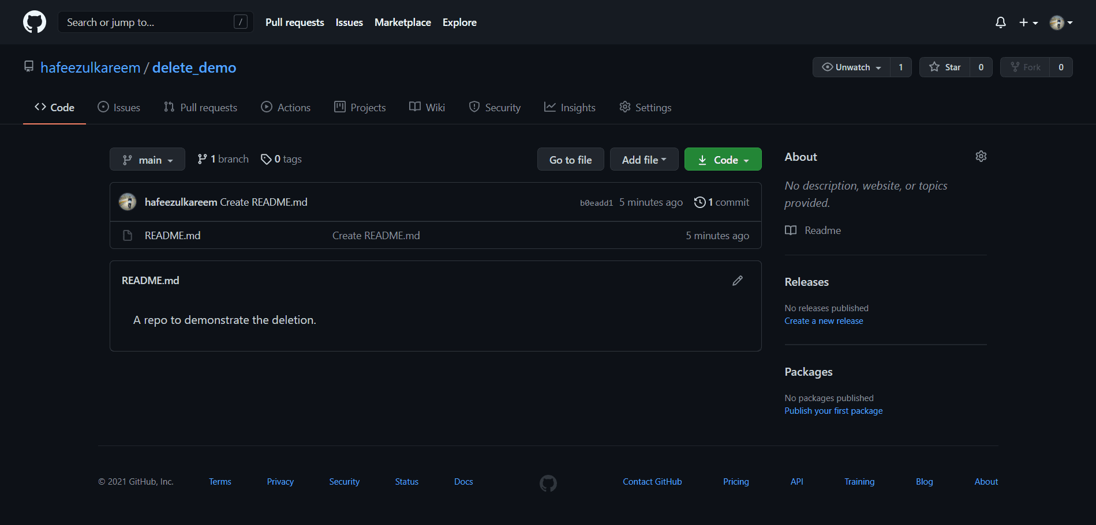
Task: Open the About settings gear icon
Action: (x=981, y=156)
